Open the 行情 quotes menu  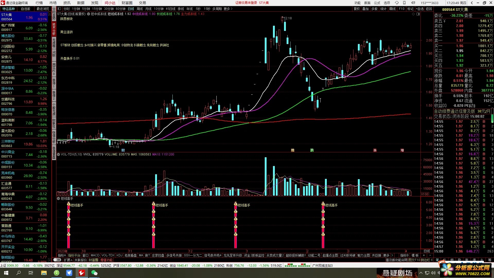(x=39, y=3)
